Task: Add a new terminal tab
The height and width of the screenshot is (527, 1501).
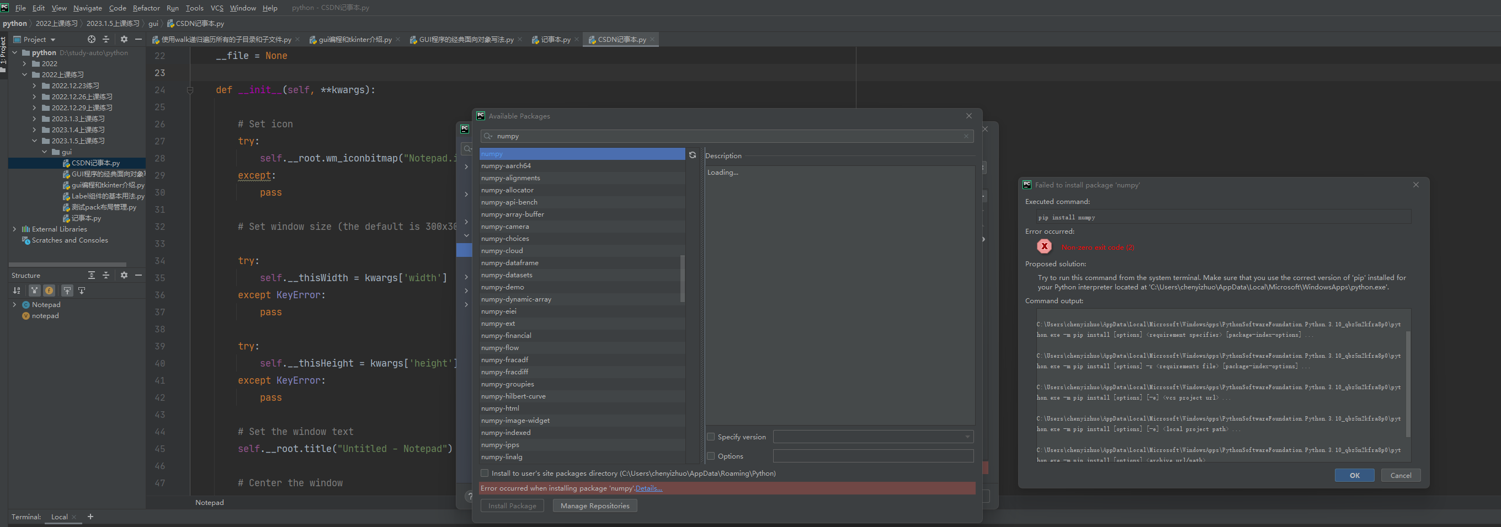Action: click(x=91, y=517)
